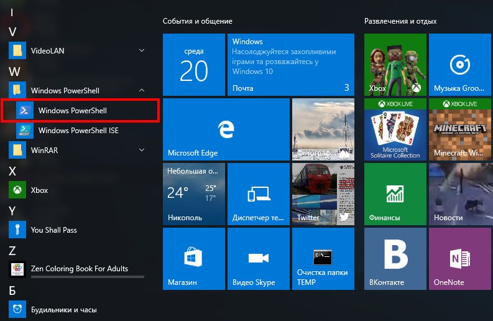Viewport: 493px width, 321px height.
Task: Open the Музыка Groove tile
Action: 460,65
